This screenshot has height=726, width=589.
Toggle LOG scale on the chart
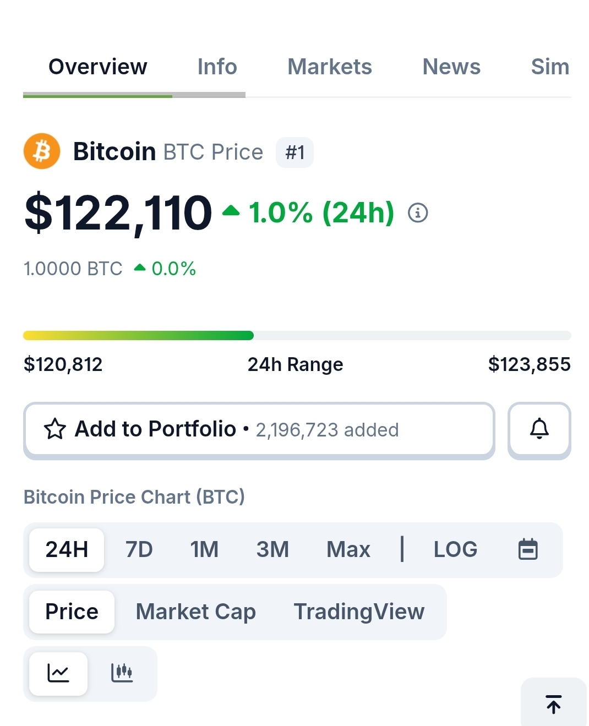click(455, 549)
